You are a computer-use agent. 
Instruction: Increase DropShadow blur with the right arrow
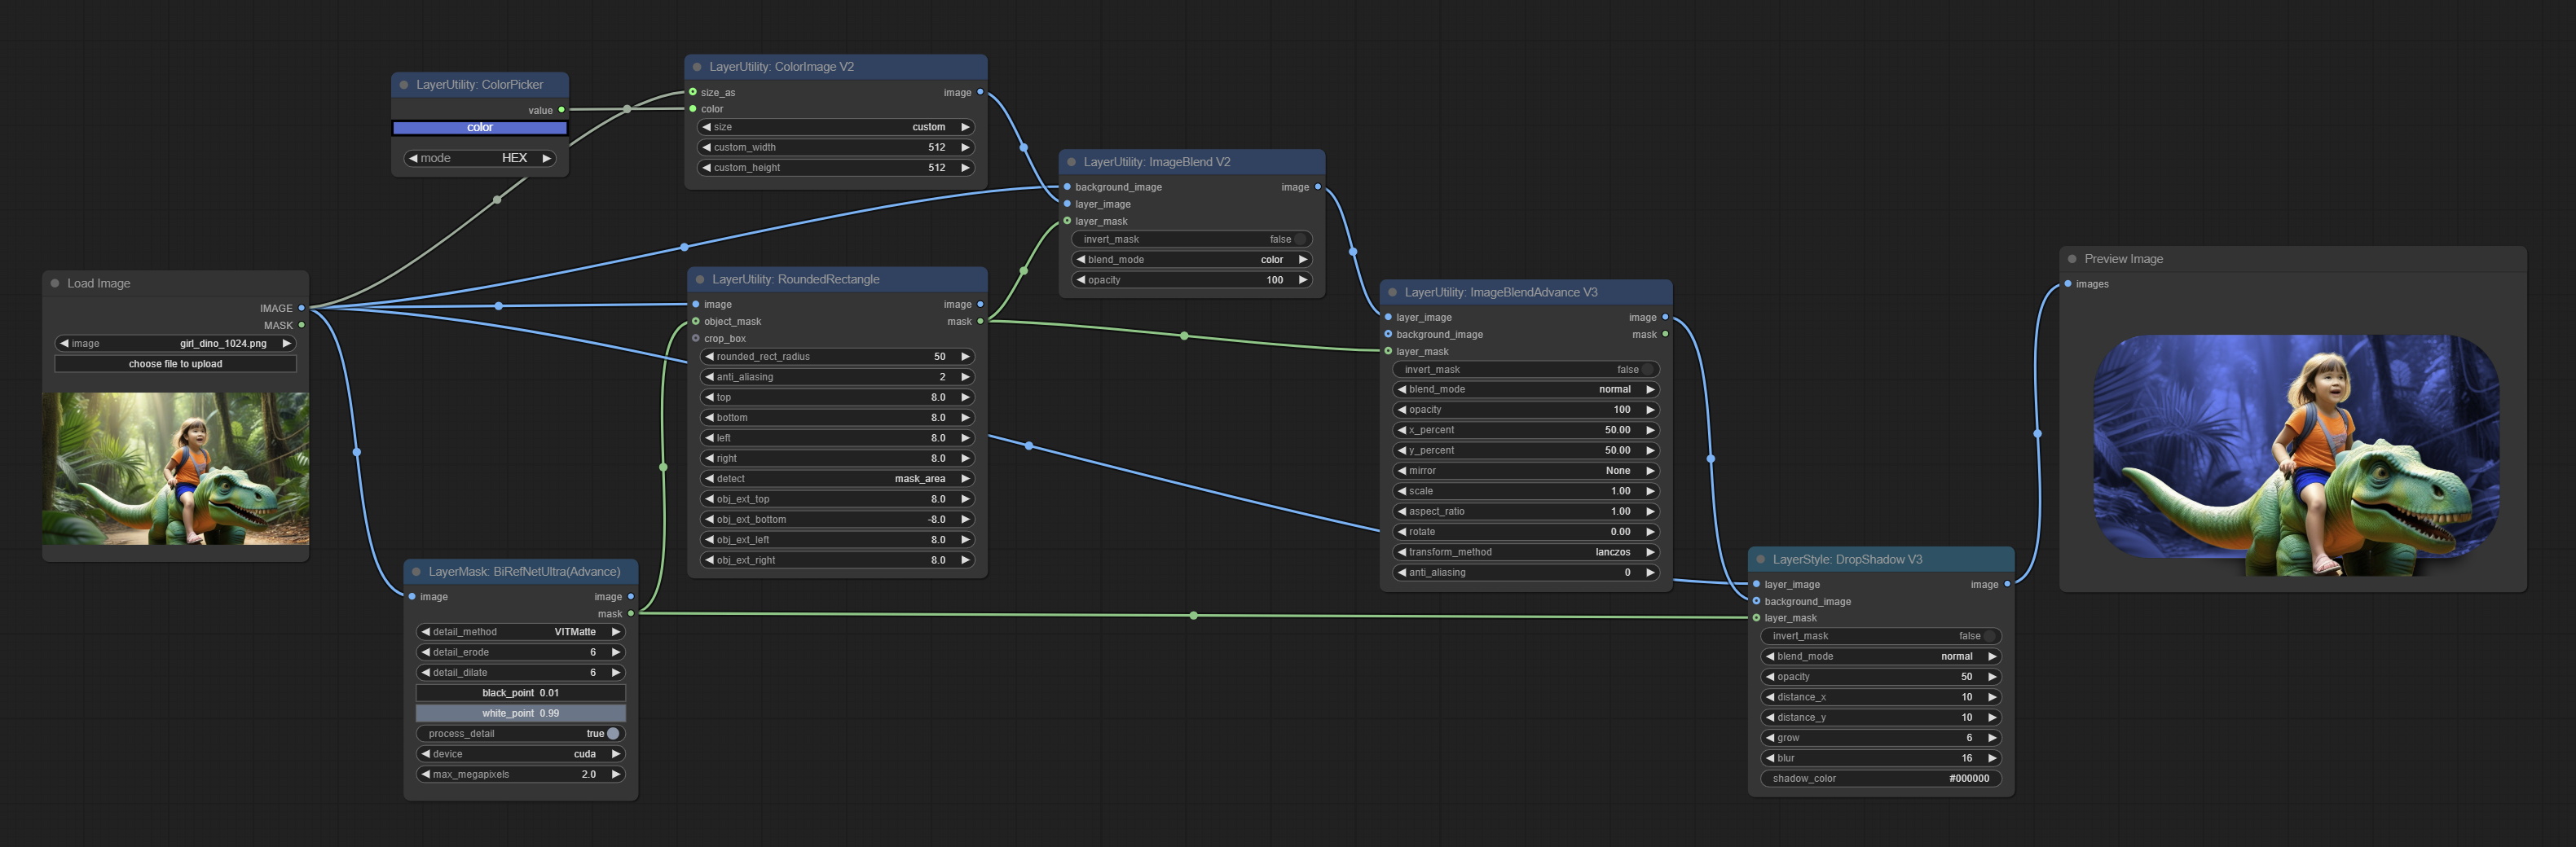point(1991,758)
